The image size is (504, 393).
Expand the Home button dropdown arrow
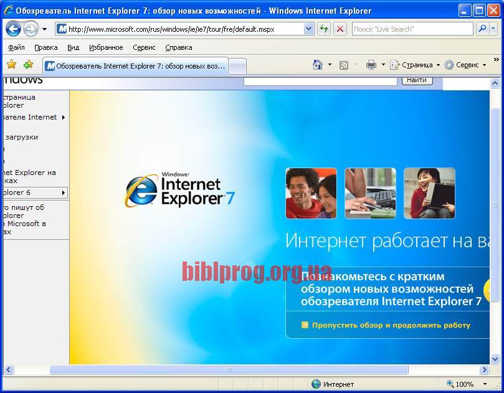click(330, 65)
